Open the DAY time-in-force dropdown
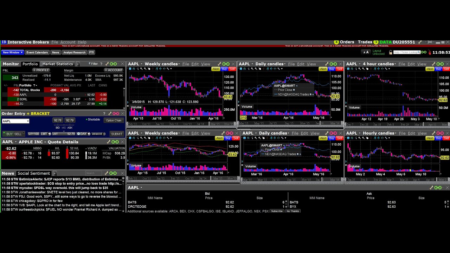Image resolution: width=450 pixels, height=253 pixels. tap(83, 134)
